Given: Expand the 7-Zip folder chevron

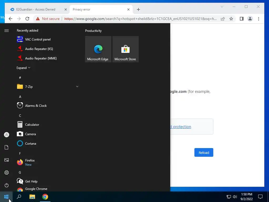Looking at the screenshot, I should [77, 87].
